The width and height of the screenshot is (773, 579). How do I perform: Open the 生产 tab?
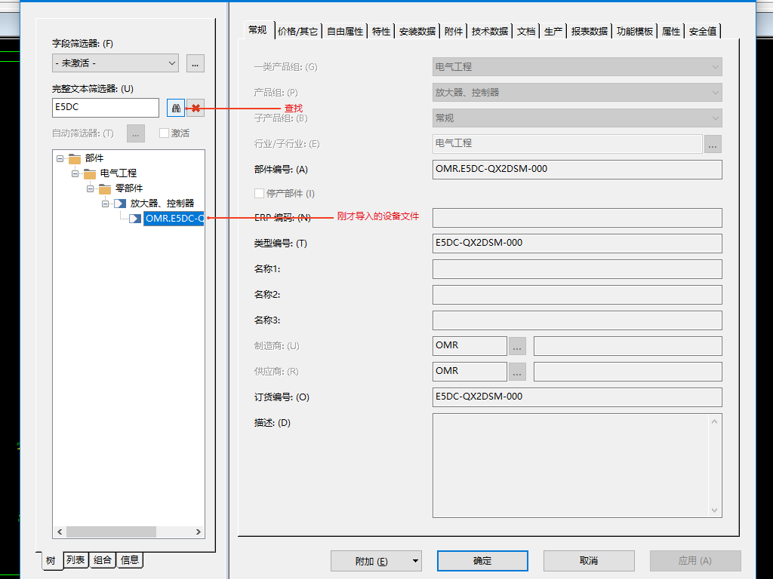point(553,32)
